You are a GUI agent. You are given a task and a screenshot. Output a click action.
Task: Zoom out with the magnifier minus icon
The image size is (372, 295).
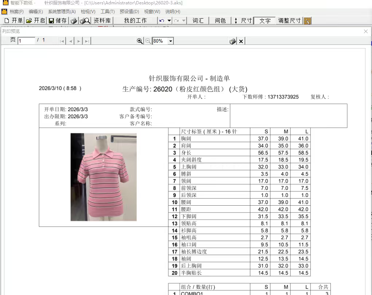click(x=148, y=41)
